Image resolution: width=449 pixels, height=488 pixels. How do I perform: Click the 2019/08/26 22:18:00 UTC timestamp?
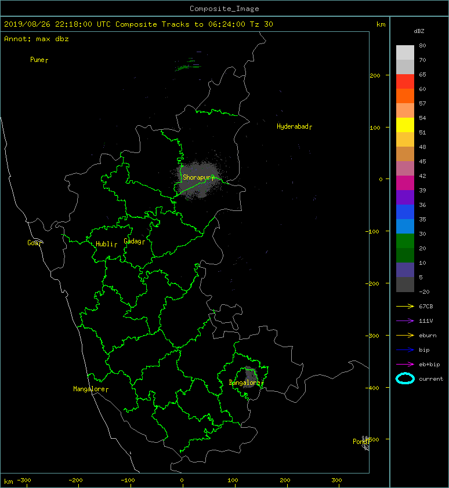[x=57, y=24]
